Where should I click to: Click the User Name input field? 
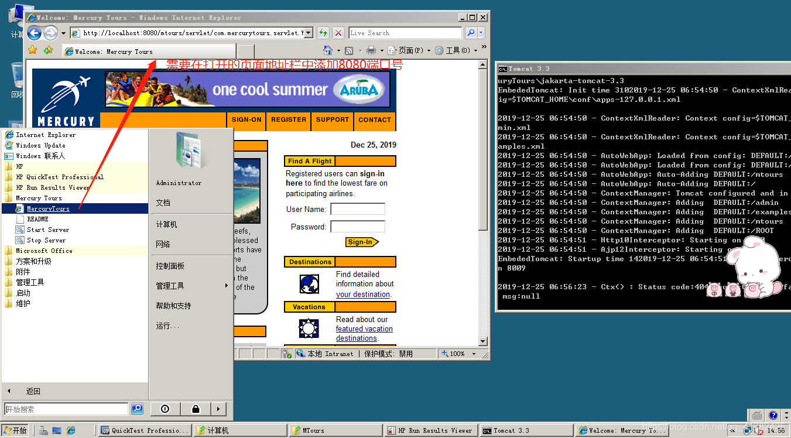click(x=358, y=209)
